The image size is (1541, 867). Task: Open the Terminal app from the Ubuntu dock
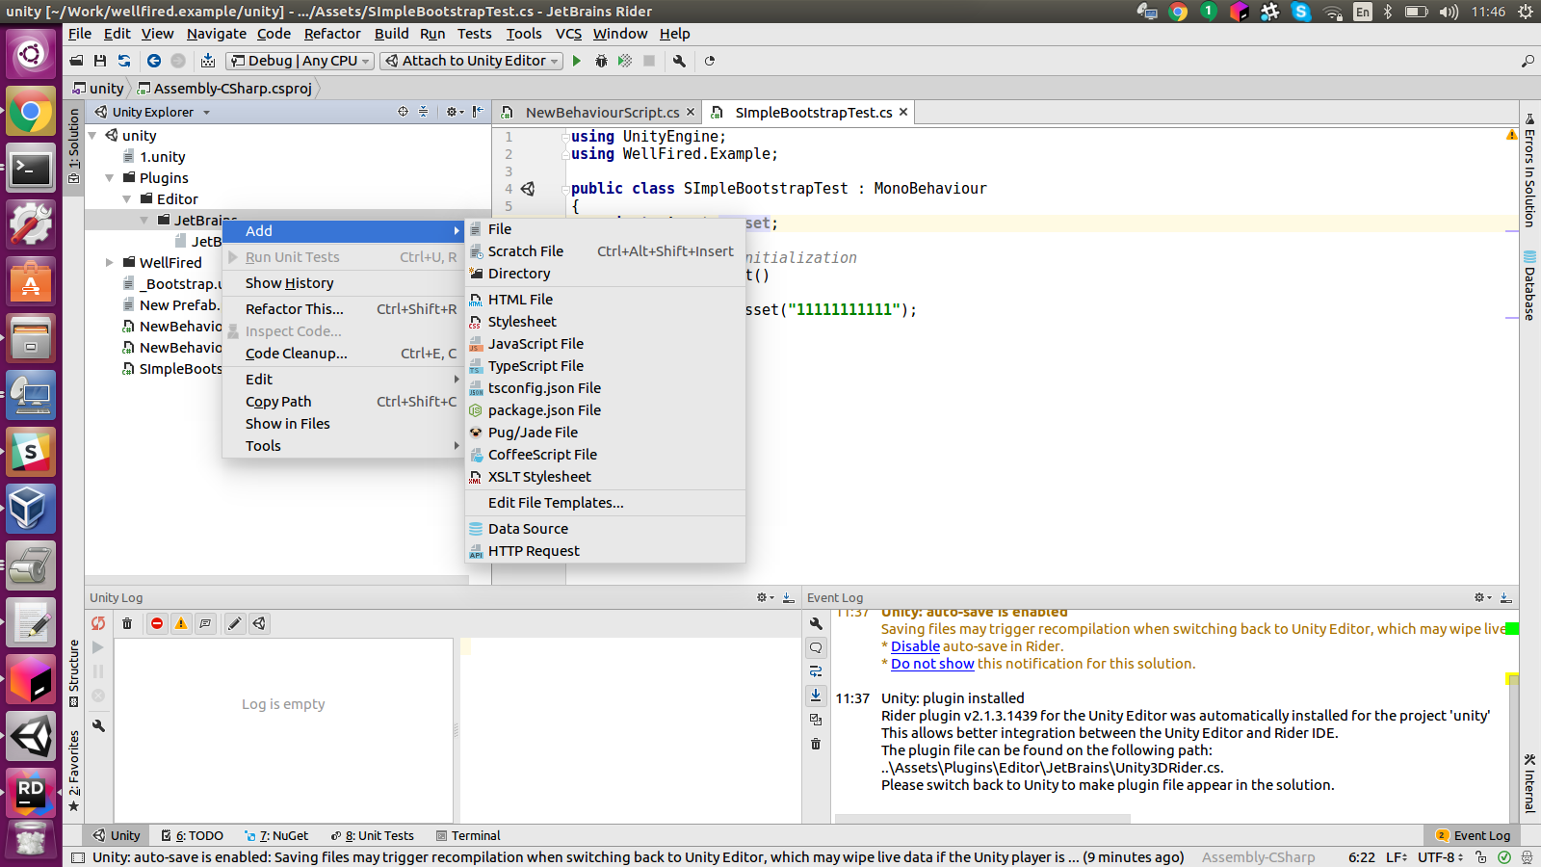tap(31, 170)
